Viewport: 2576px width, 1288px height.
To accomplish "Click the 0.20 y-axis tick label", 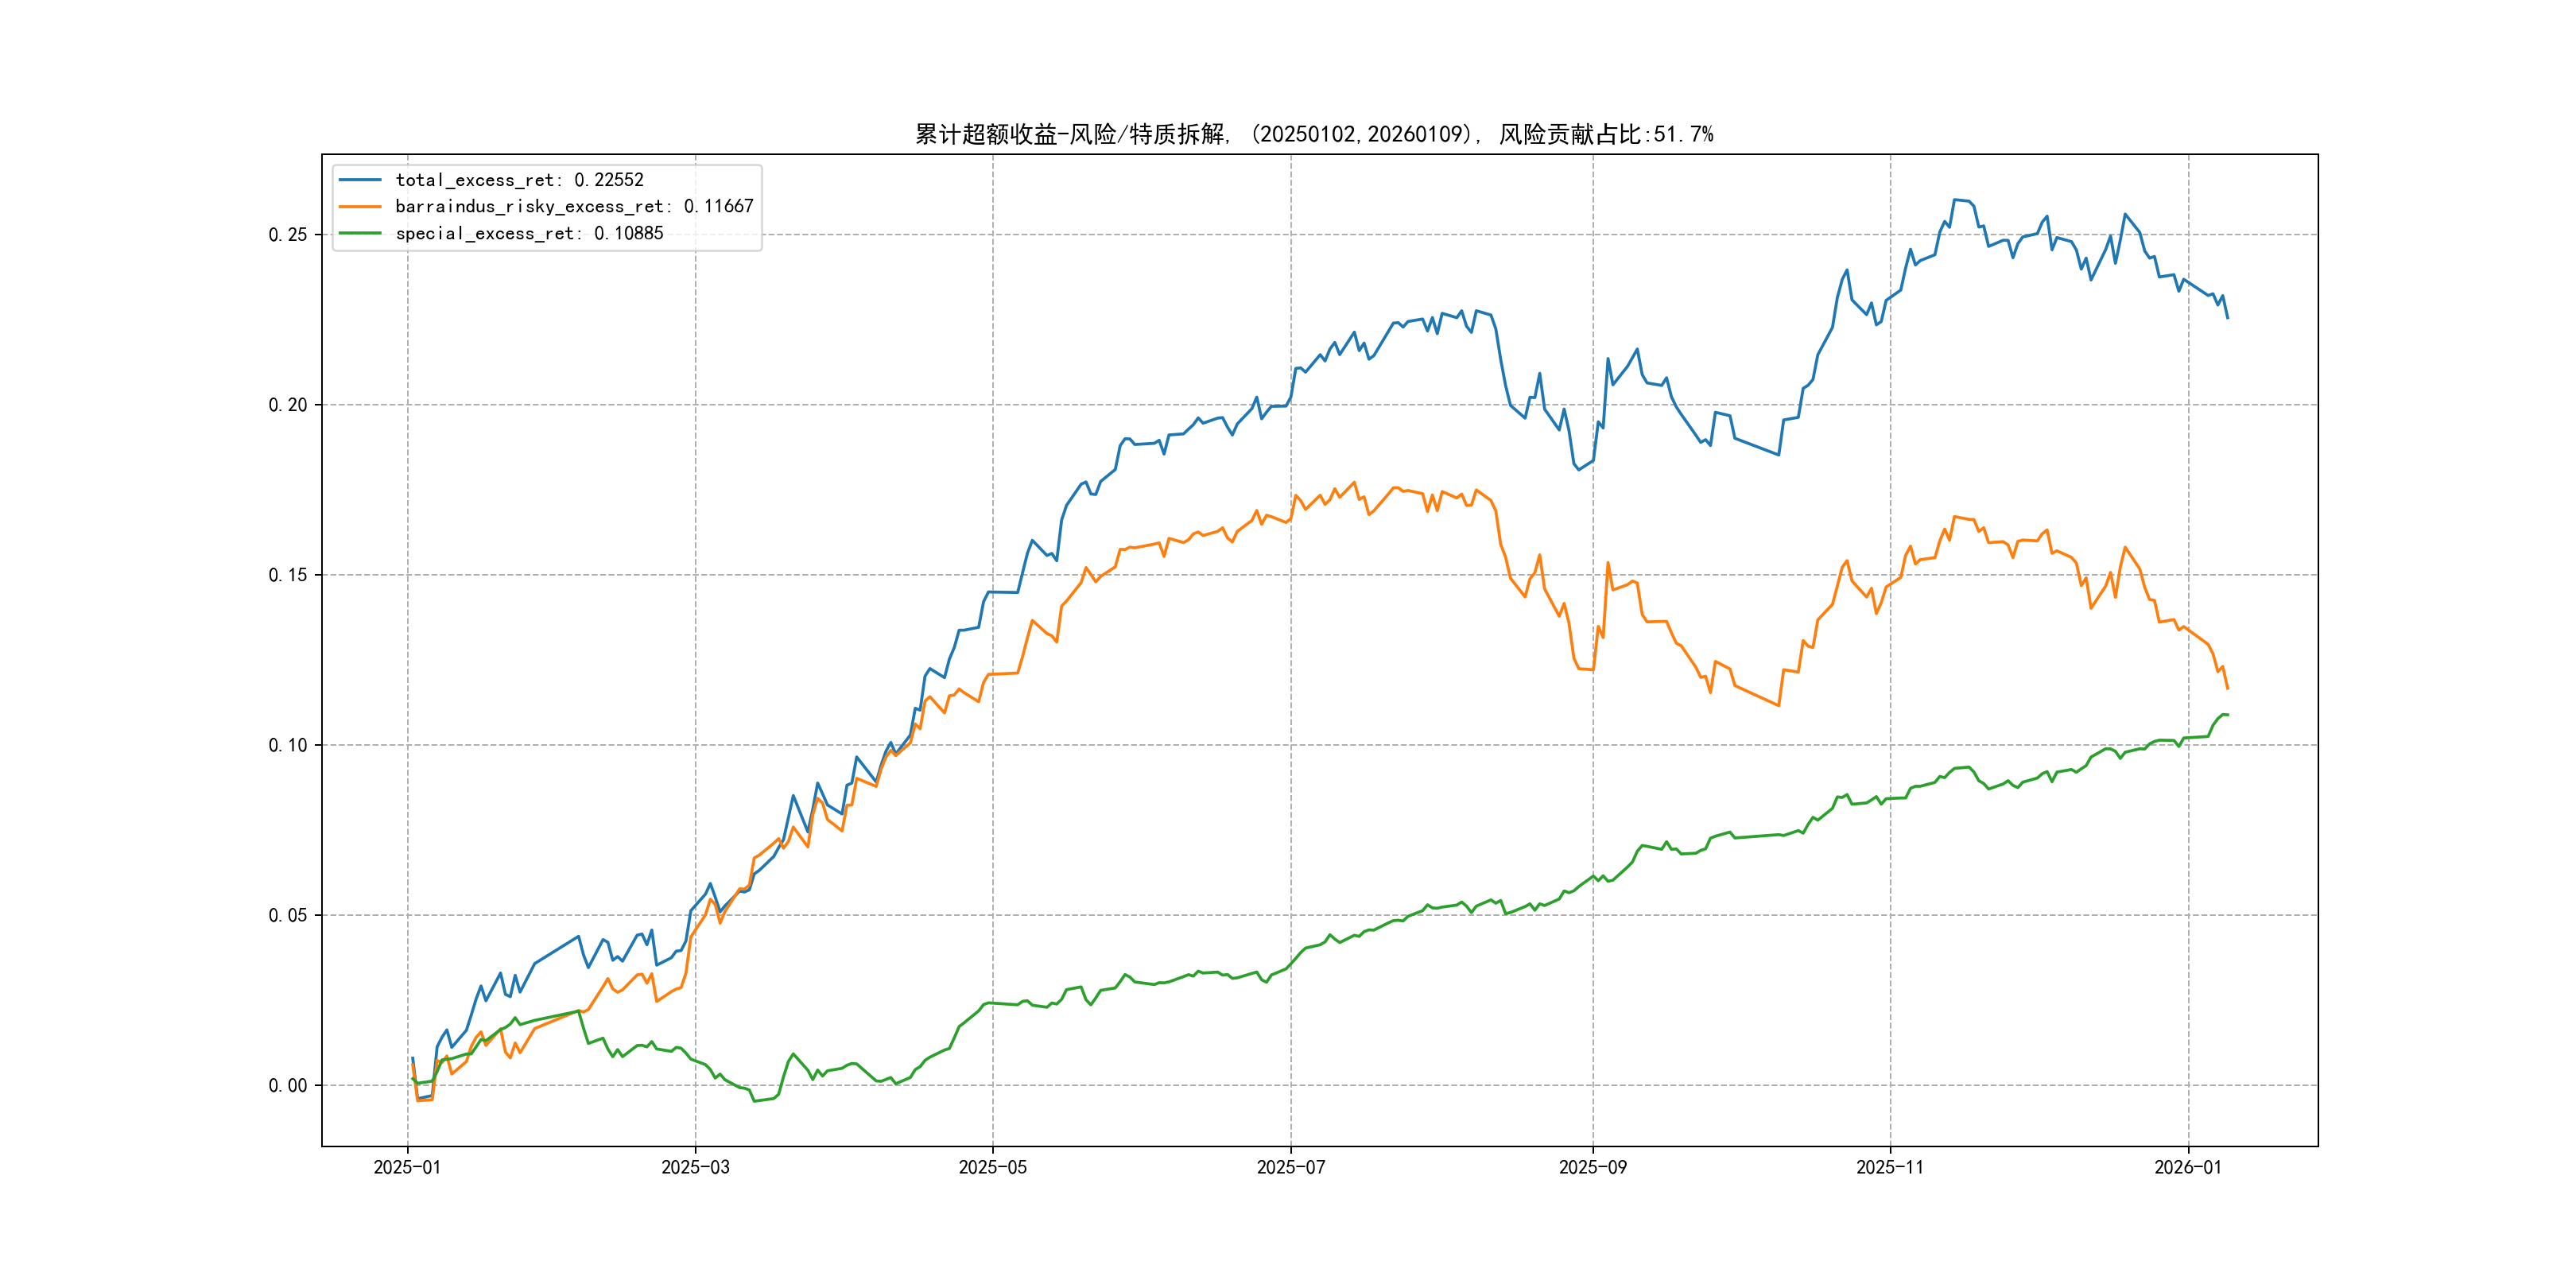I will [287, 405].
